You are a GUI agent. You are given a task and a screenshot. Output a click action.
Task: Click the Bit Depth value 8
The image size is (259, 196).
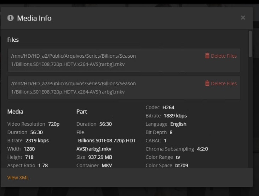coord(171,132)
